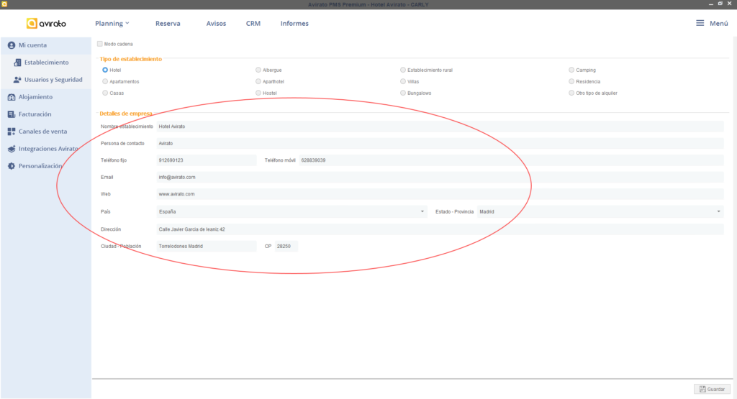The height and width of the screenshot is (399, 737).
Task: Open Integraciones Avirato section
Action: [45, 149]
